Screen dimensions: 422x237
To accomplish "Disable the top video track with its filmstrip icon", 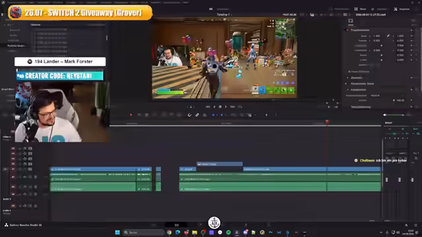I will coord(30,148).
